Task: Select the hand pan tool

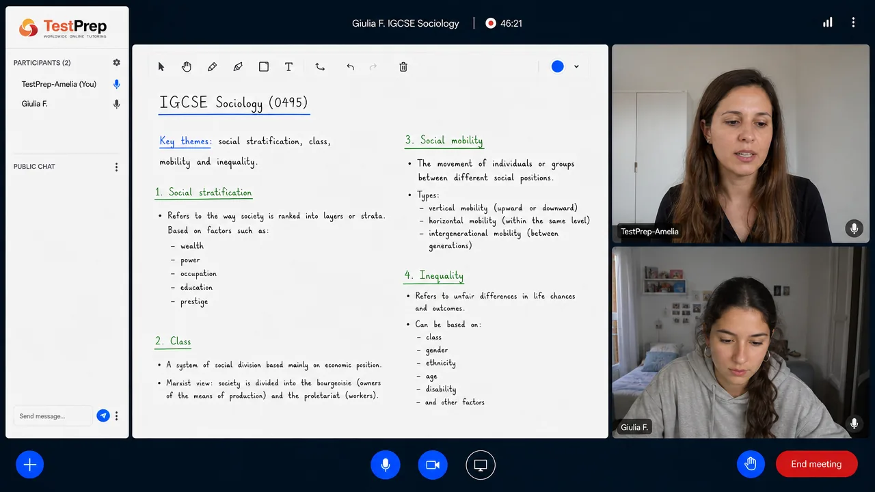Action: tap(187, 67)
